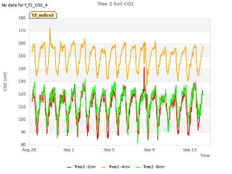Click the Time x-axis label

point(205,156)
